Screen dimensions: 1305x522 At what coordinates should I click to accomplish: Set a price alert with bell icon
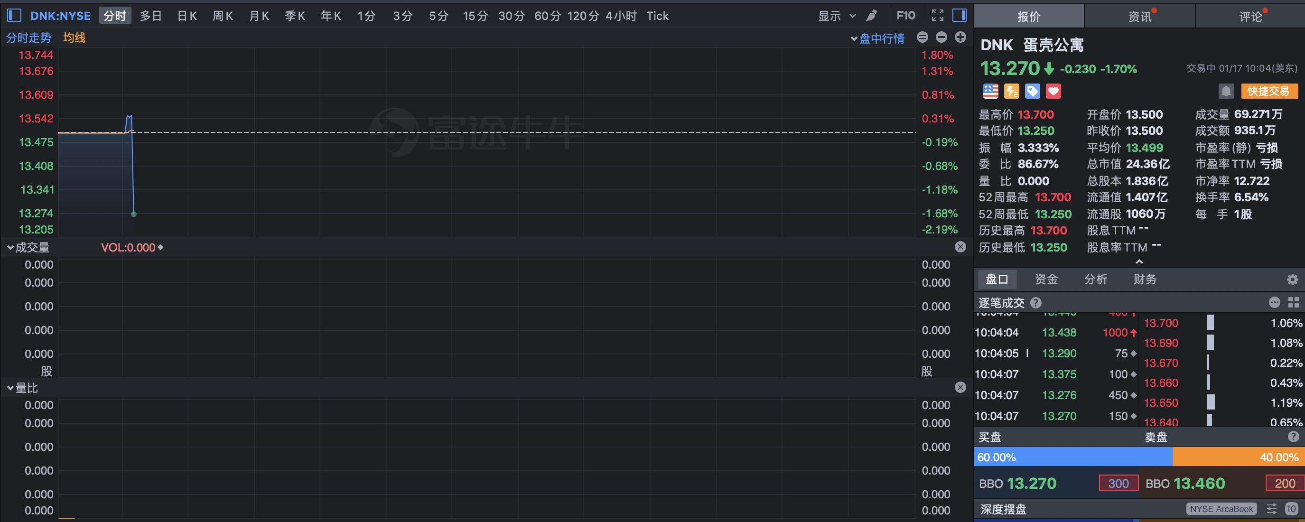click(x=1226, y=91)
